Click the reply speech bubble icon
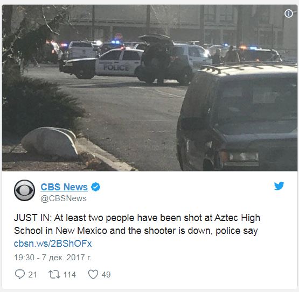 [x=20, y=274]
